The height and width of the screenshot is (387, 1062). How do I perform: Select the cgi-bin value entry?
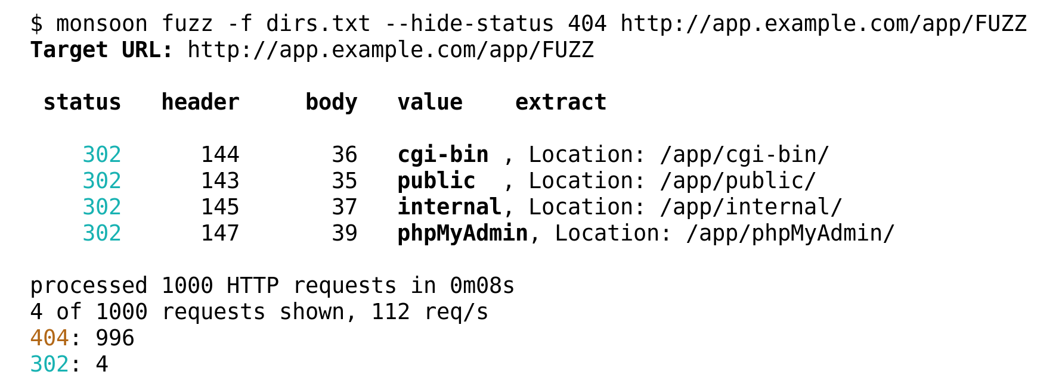[x=443, y=155]
